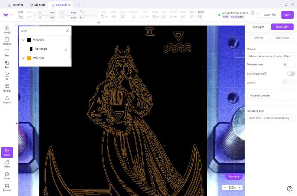Click the zoom out minus button

click(x=225, y=187)
